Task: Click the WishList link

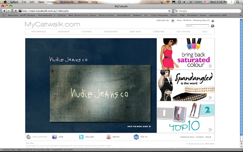Action: point(187,20)
